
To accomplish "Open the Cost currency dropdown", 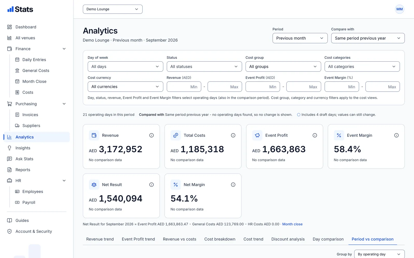I will (125, 87).
